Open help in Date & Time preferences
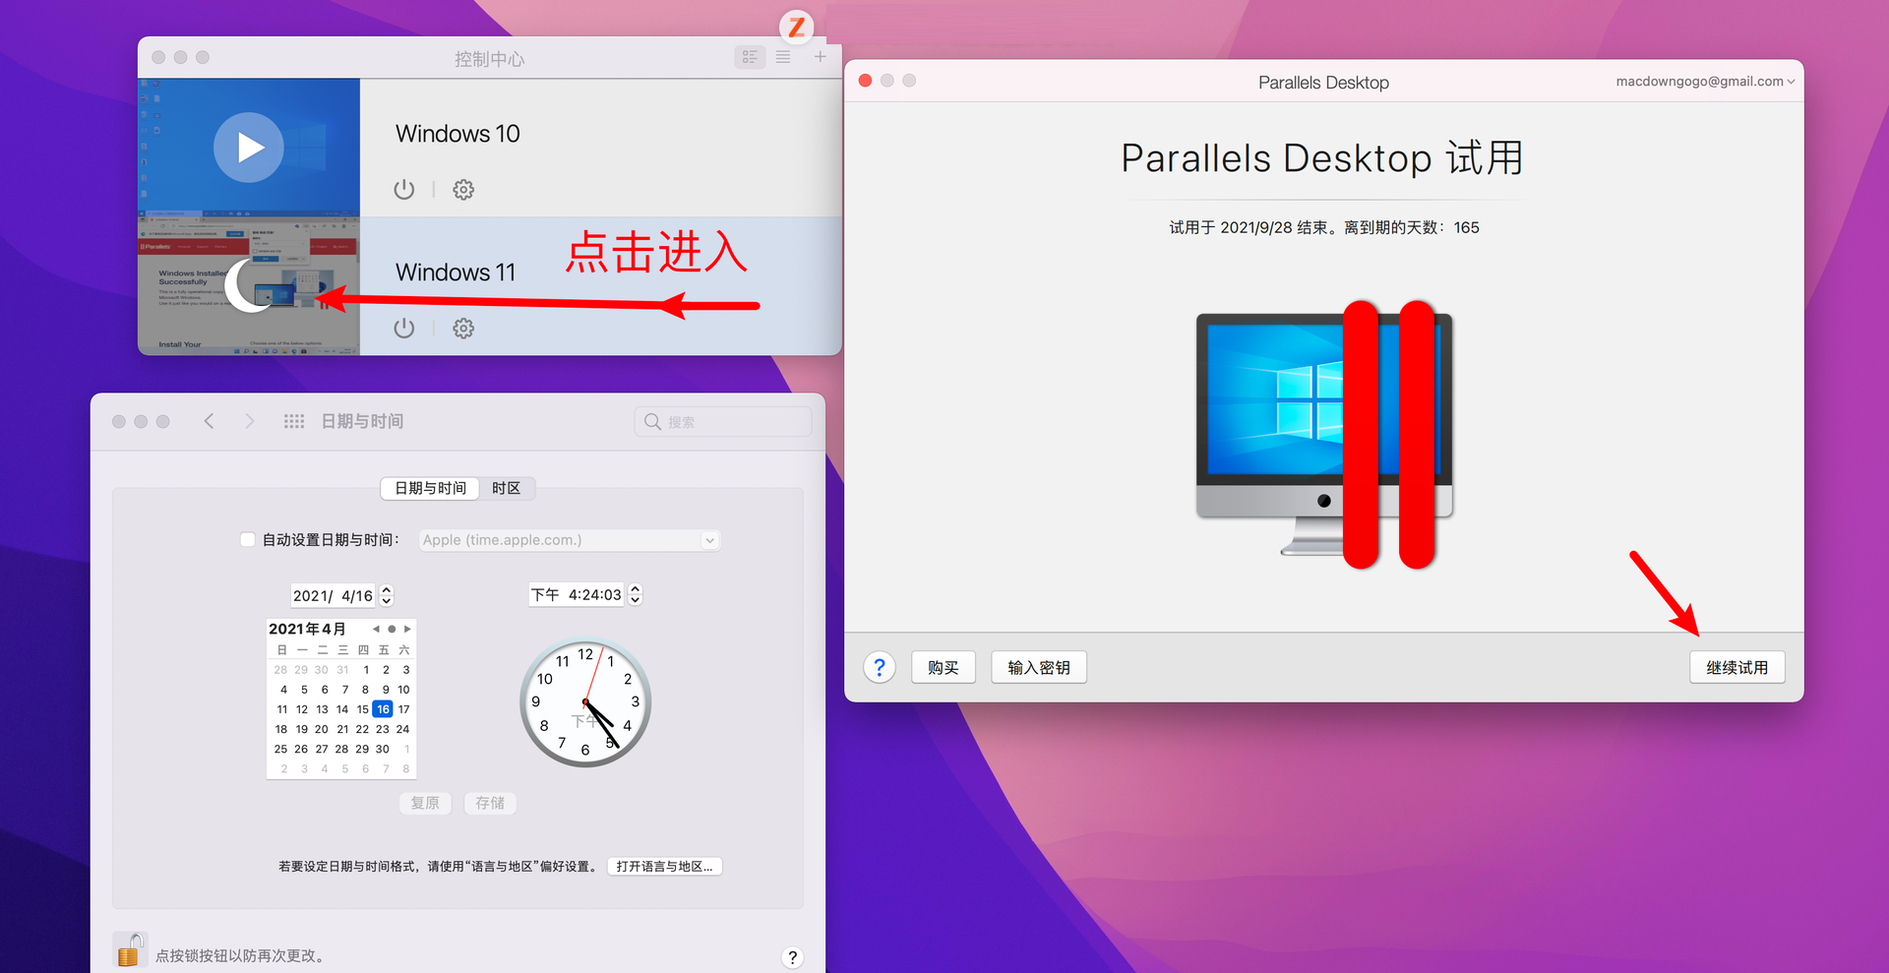 point(792,956)
